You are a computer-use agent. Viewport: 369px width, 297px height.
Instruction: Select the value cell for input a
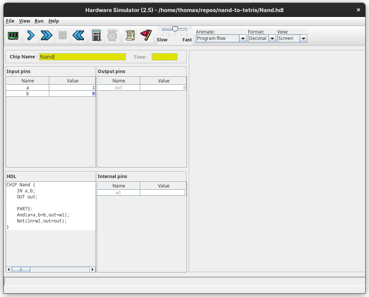click(72, 88)
